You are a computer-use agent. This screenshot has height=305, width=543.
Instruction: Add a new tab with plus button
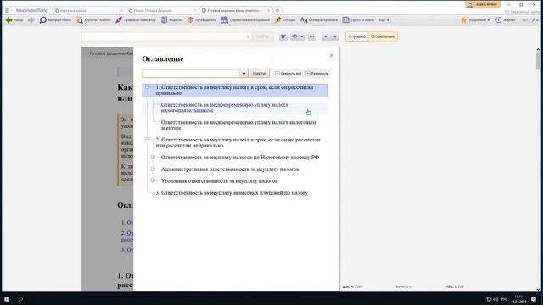point(277,11)
